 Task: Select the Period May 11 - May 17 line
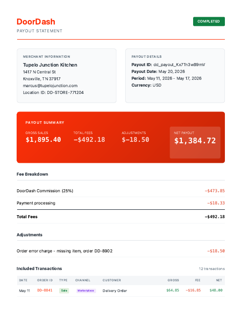pos(166,78)
